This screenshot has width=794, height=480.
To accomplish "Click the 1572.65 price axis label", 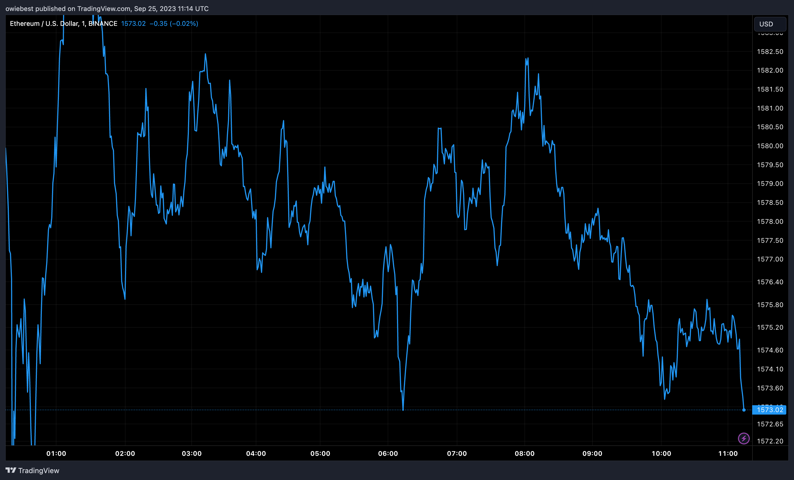I will coord(770,424).
